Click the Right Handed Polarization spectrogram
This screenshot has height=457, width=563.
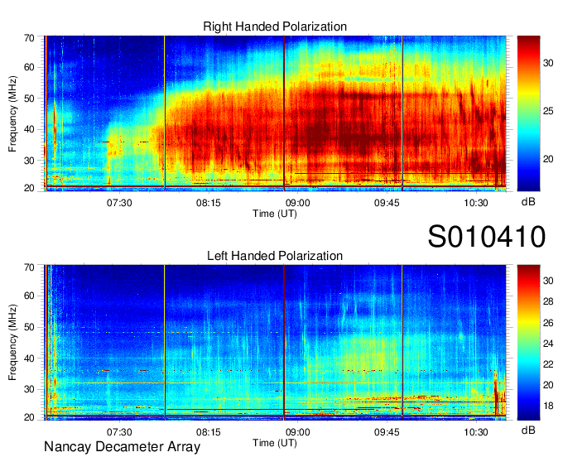click(x=275, y=113)
